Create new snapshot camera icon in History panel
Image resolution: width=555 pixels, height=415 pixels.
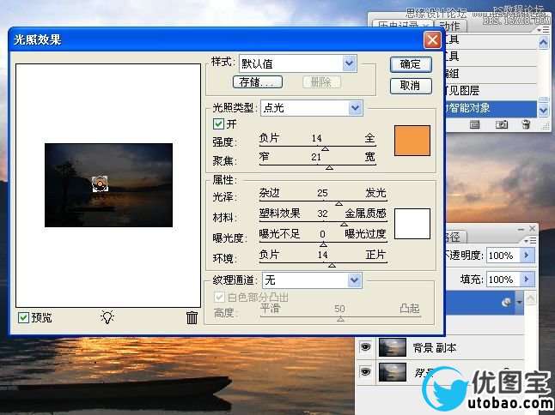501,124
